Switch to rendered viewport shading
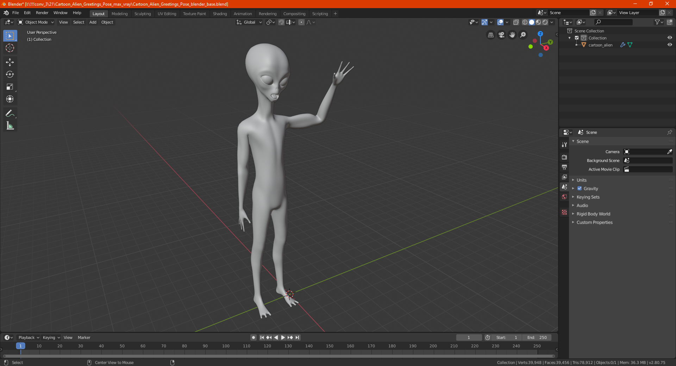Screen dimensions: 676x366 click(x=545, y=22)
